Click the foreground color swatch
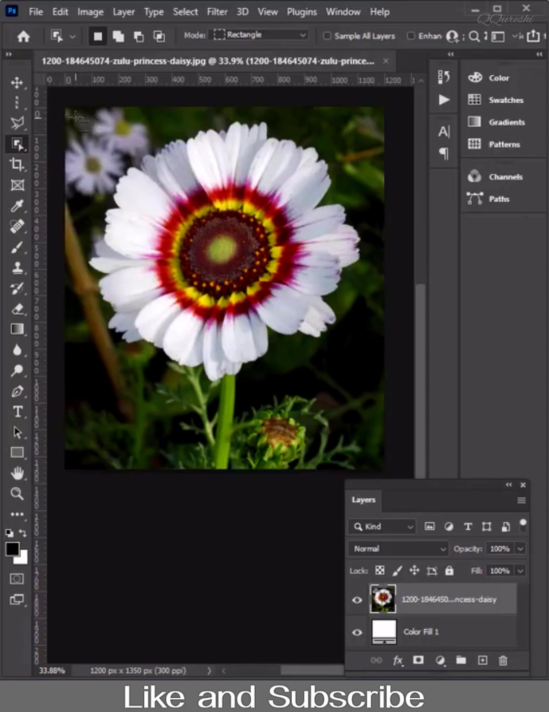This screenshot has height=712, width=549. click(x=13, y=549)
